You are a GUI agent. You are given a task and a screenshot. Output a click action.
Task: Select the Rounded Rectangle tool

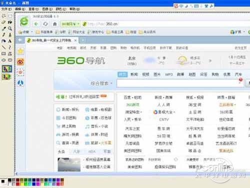coord(10,60)
